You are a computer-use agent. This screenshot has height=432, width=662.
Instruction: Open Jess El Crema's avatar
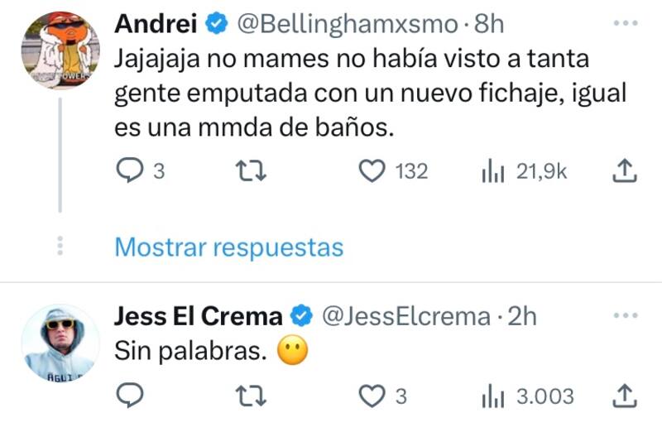tap(60, 342)
